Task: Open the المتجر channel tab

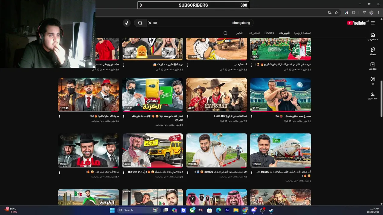Action: tap(239, 33)
